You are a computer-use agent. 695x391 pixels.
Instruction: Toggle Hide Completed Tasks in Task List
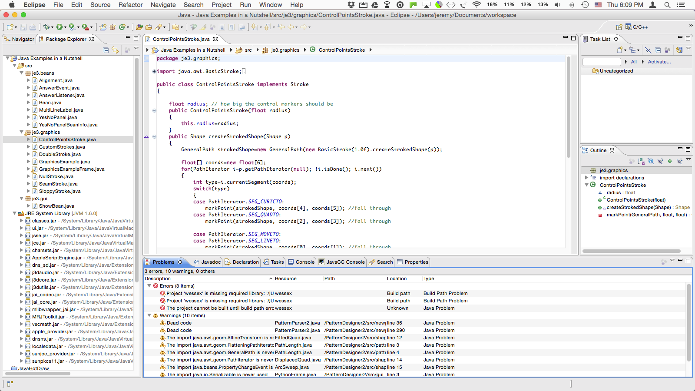click(648, 50)
